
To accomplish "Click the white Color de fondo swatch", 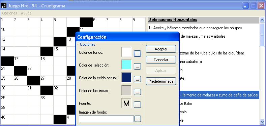I will [x=126, y=52].
